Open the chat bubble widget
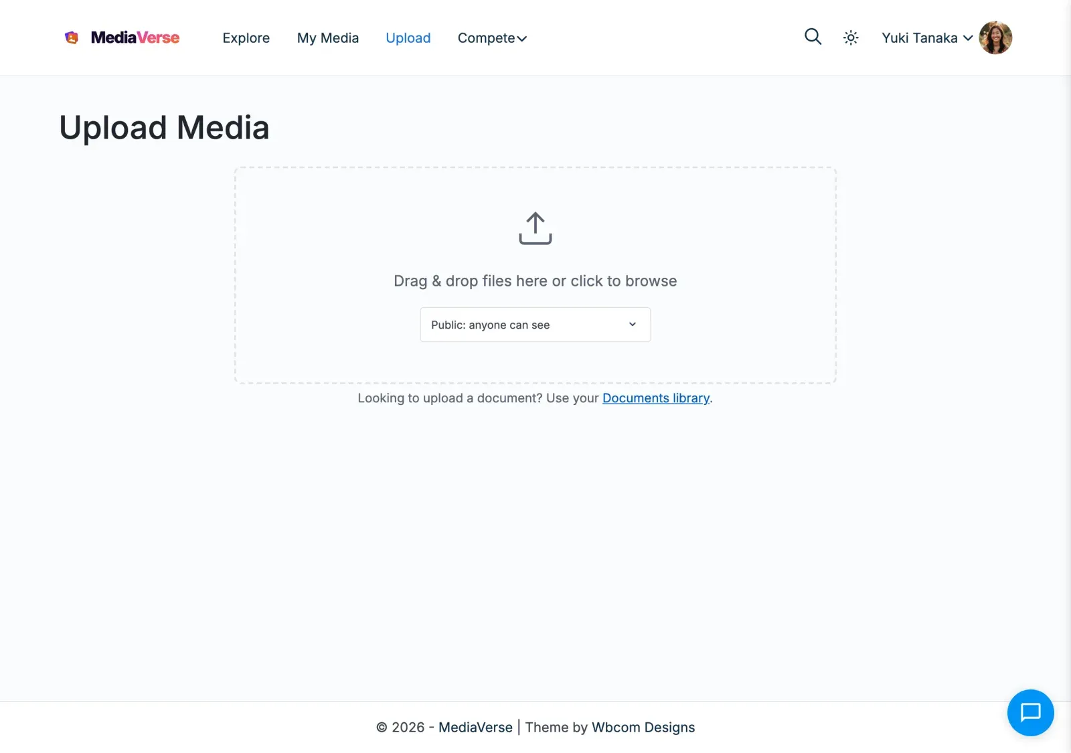 pyautogui.click(x=1030, y=712)
